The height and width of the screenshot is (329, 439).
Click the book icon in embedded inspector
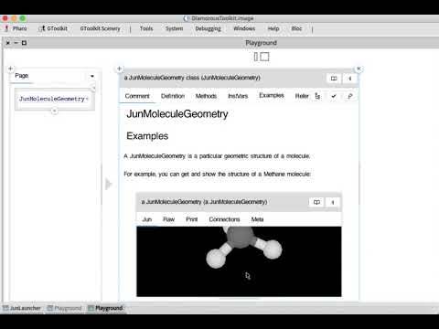tap(316, 202)
